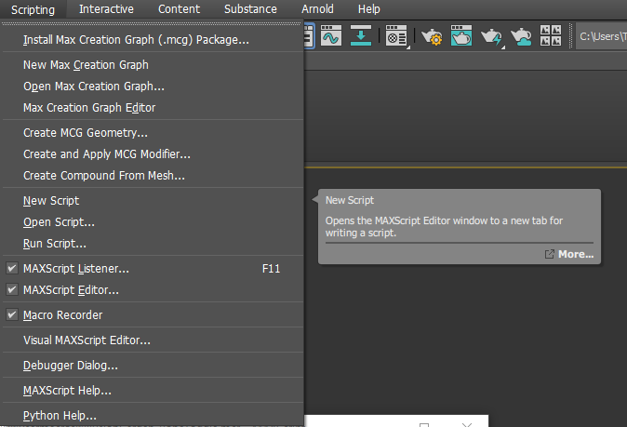Open the Scripting menu
Screen dimensions: 627x427
point(33,9)
